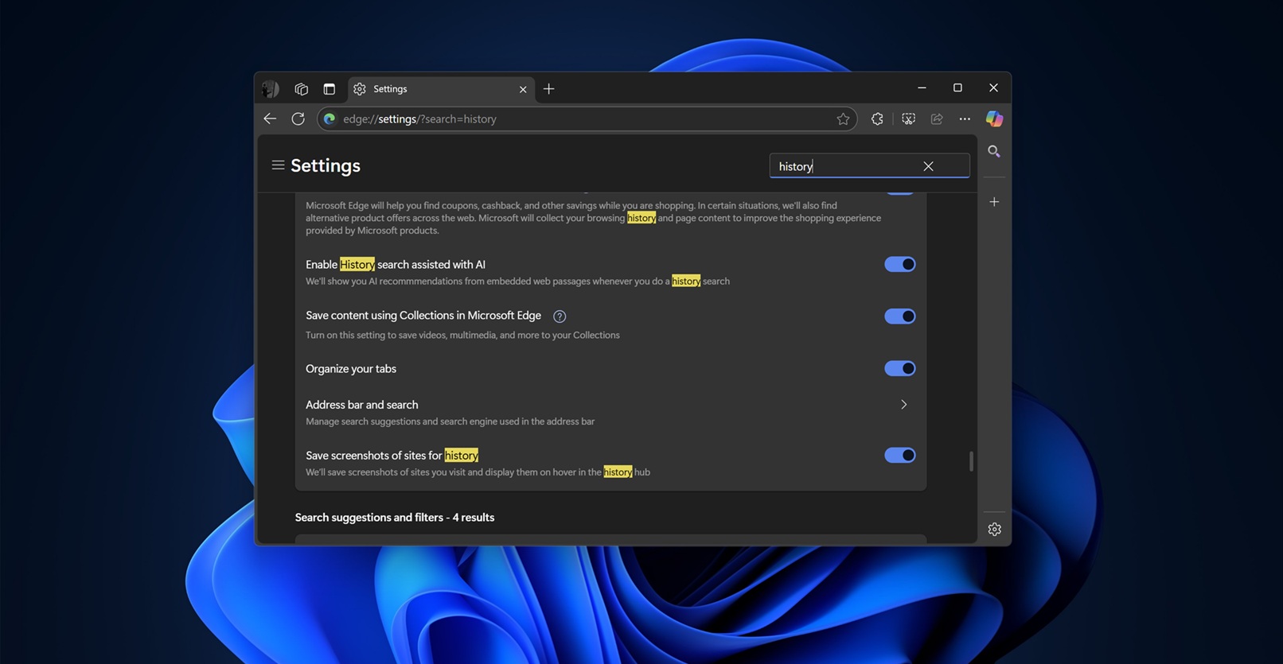Click the Edge logo site info icon

[330, 118]
